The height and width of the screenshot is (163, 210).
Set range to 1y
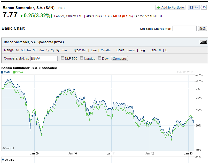[x=48, y=50]
